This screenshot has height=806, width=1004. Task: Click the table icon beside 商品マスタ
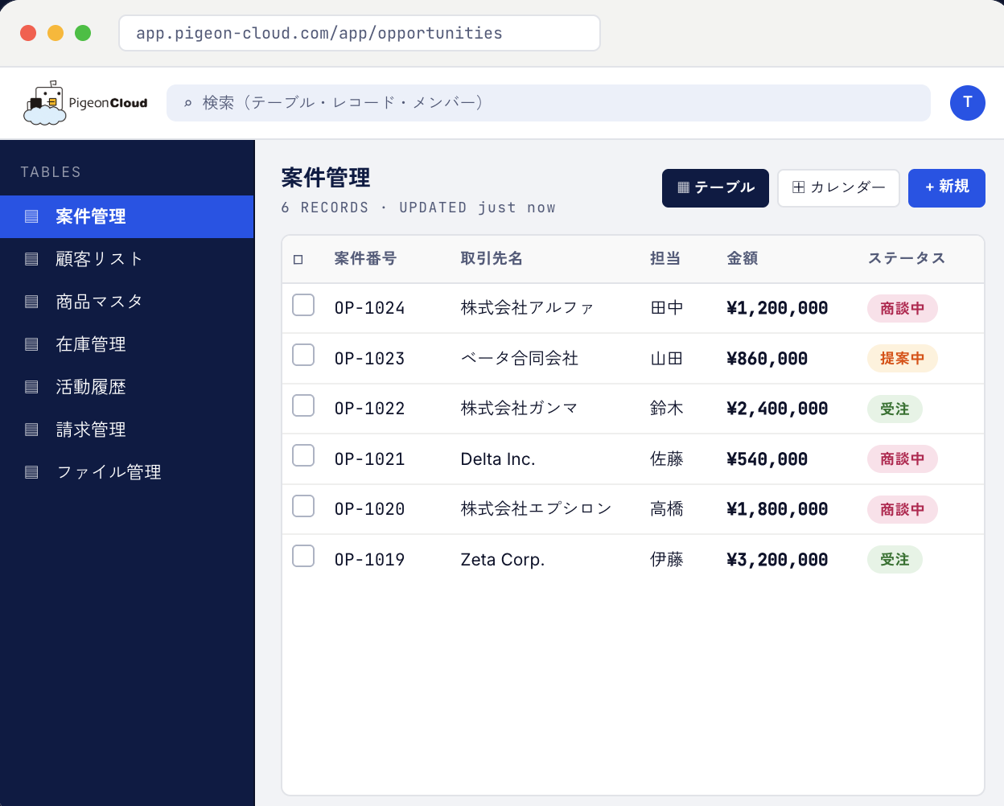(31, 302)
